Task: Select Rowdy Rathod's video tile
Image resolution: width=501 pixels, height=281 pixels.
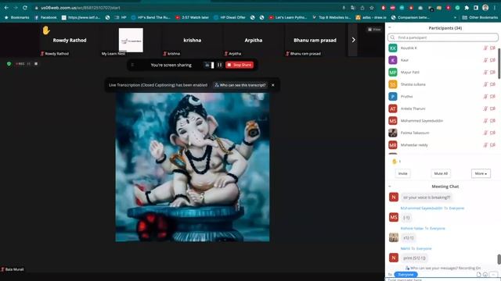Action: point(70,40)
